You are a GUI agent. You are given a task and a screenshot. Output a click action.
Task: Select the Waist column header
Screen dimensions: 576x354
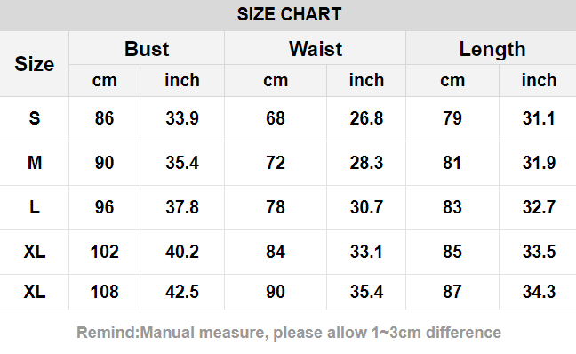(x=316, y=49)
